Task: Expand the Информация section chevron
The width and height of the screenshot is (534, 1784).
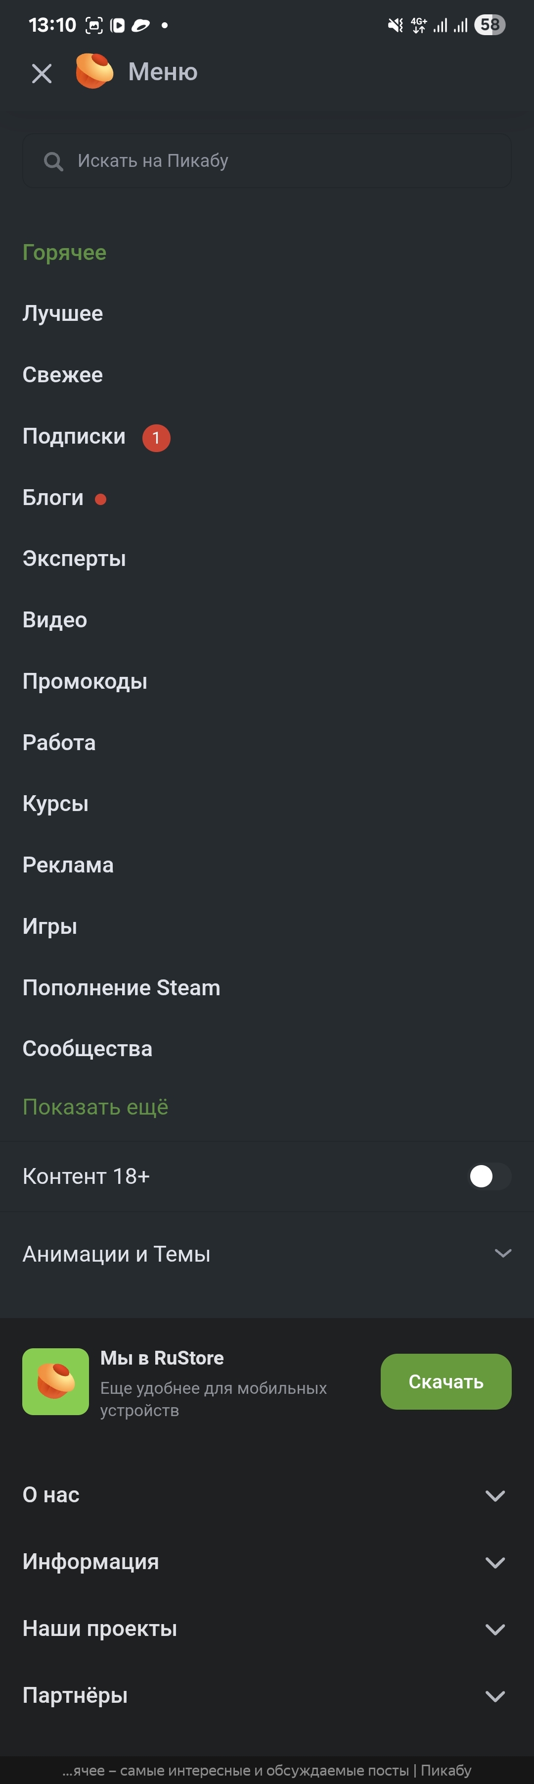Action: 495,1562
